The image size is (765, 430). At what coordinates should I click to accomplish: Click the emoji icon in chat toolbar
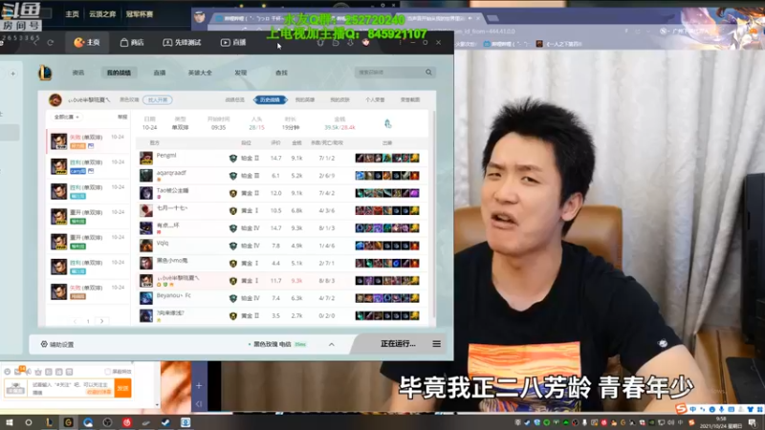click(x=8, y=372)
